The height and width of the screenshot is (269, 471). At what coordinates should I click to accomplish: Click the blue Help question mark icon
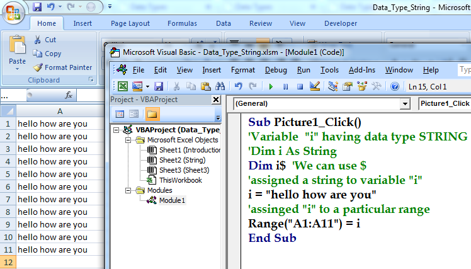pyautogui.click(x=395, y=86)
